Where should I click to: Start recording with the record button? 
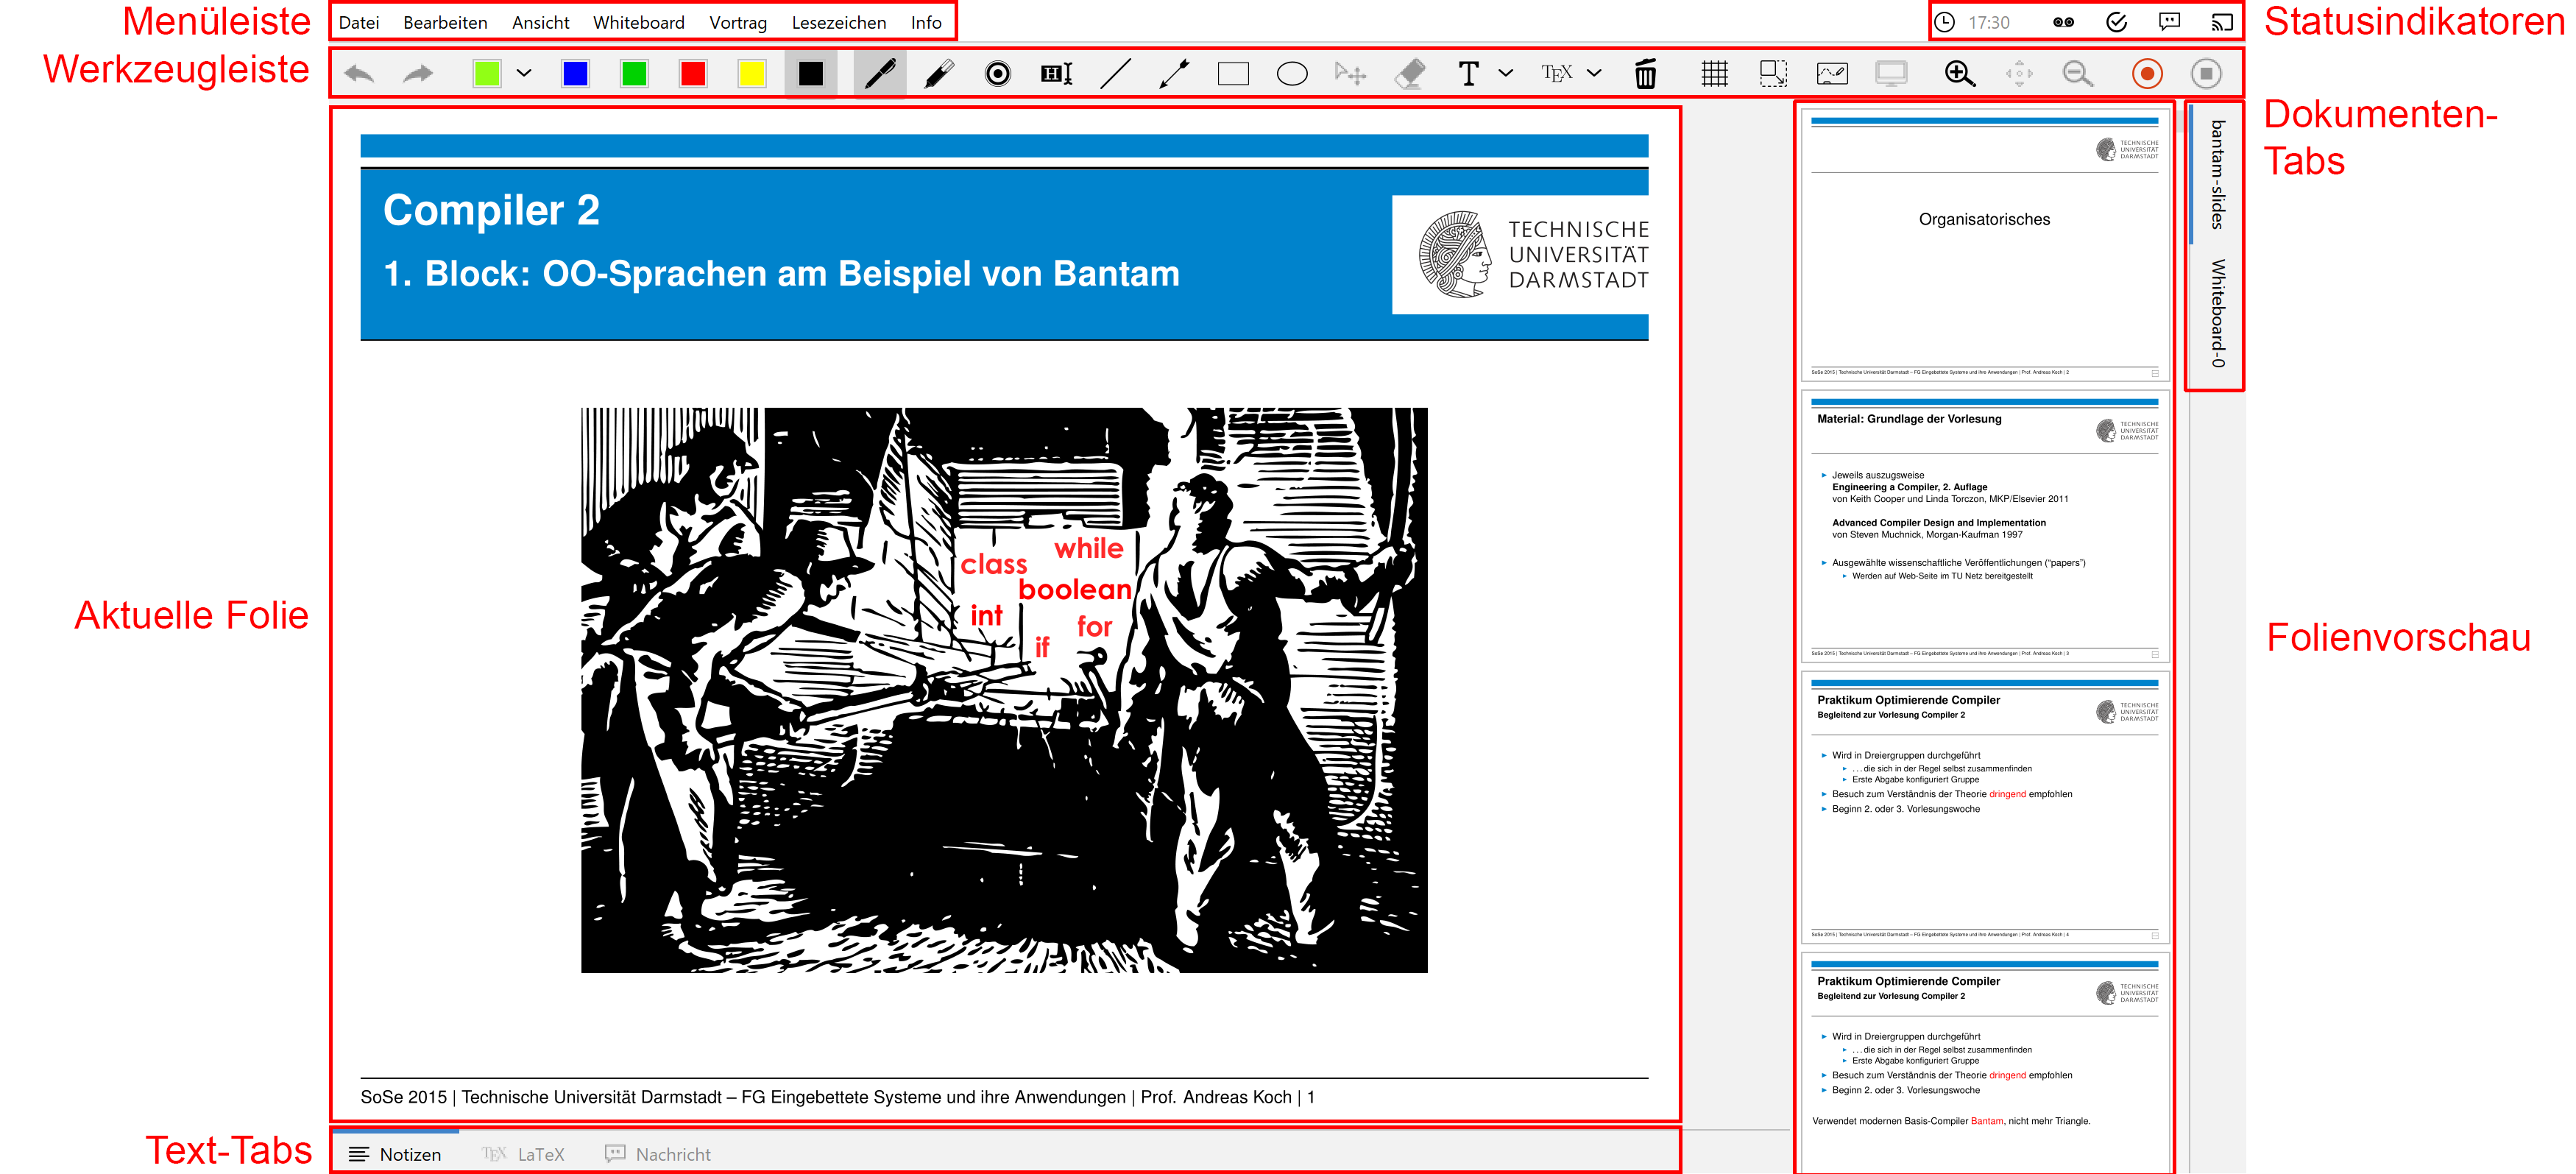2146,73
